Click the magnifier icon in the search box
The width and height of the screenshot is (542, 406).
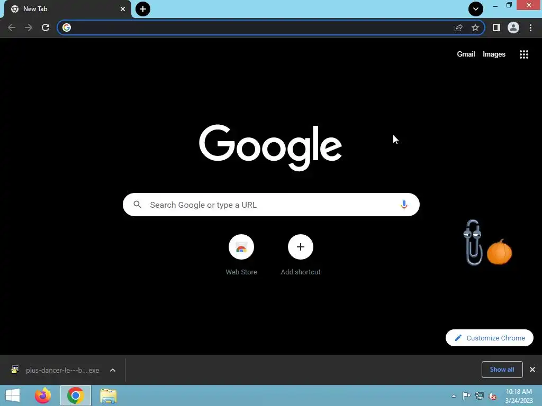tap(137, 205)
